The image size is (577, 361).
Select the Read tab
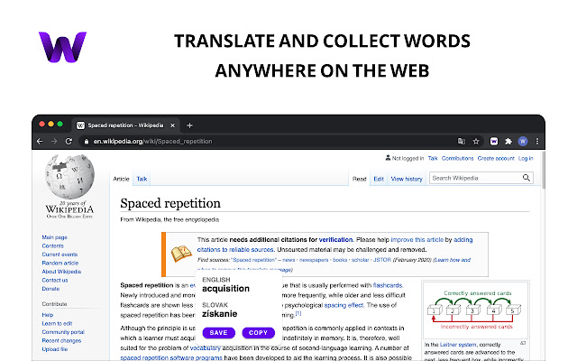(359, 179)
